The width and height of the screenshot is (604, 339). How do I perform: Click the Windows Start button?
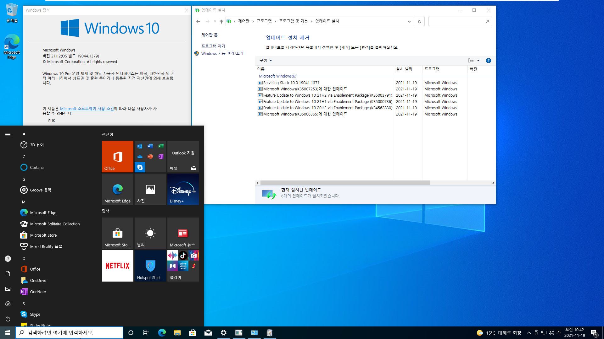[8, 333]
